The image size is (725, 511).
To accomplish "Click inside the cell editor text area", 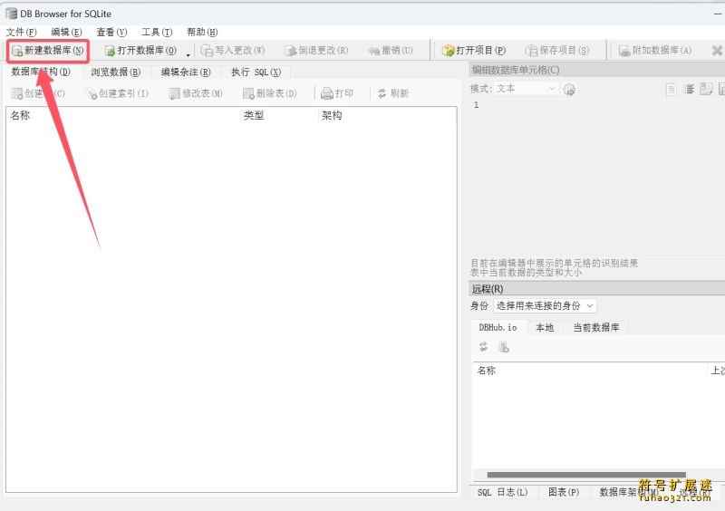I will pos(597,178).
